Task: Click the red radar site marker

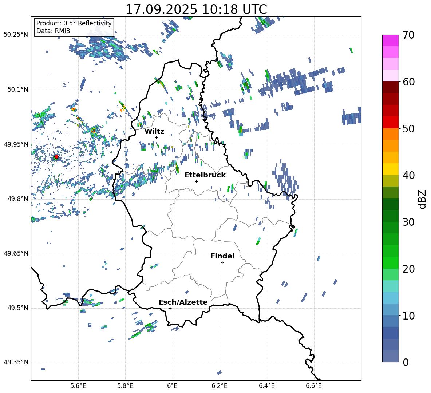Action: pos(56,157)
